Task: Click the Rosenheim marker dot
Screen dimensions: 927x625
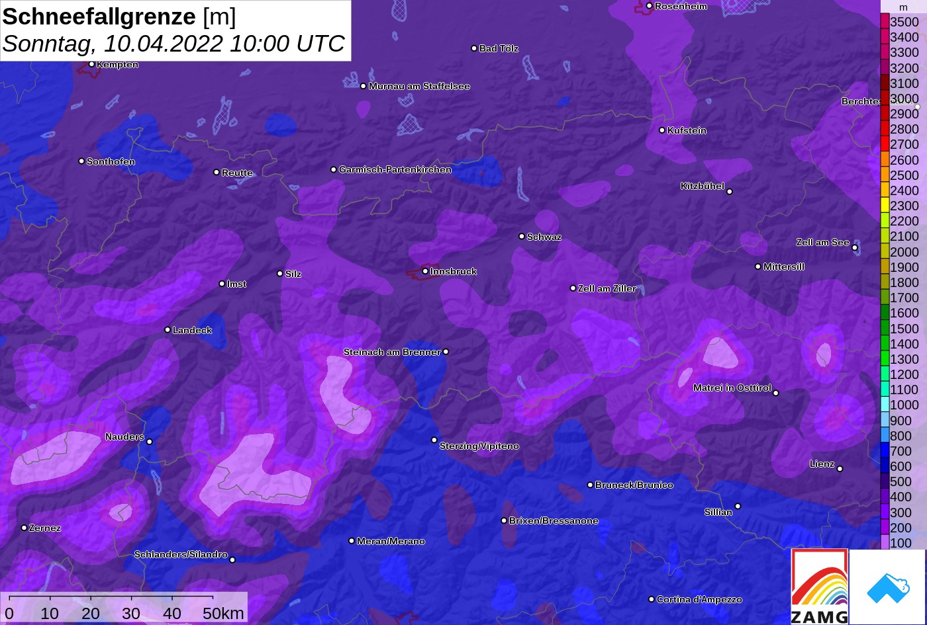Action: pyautogui.click(x=649, y=6)
